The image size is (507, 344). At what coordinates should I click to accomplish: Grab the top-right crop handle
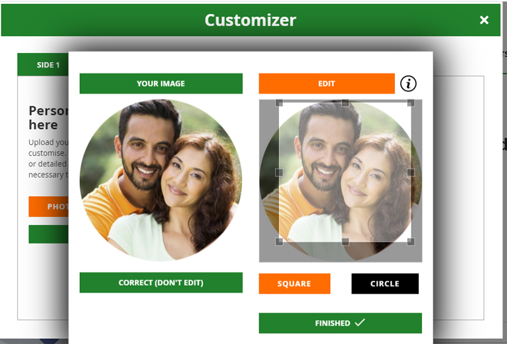click(x=411, y=103)
